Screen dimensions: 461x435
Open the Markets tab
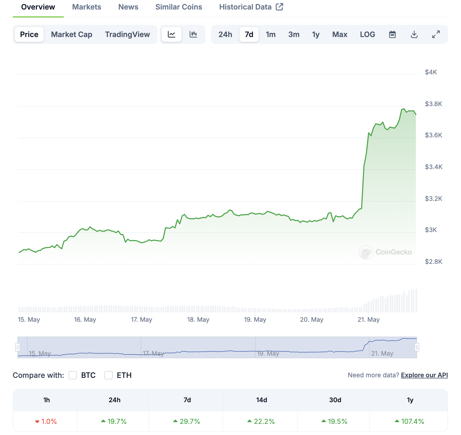87,7
